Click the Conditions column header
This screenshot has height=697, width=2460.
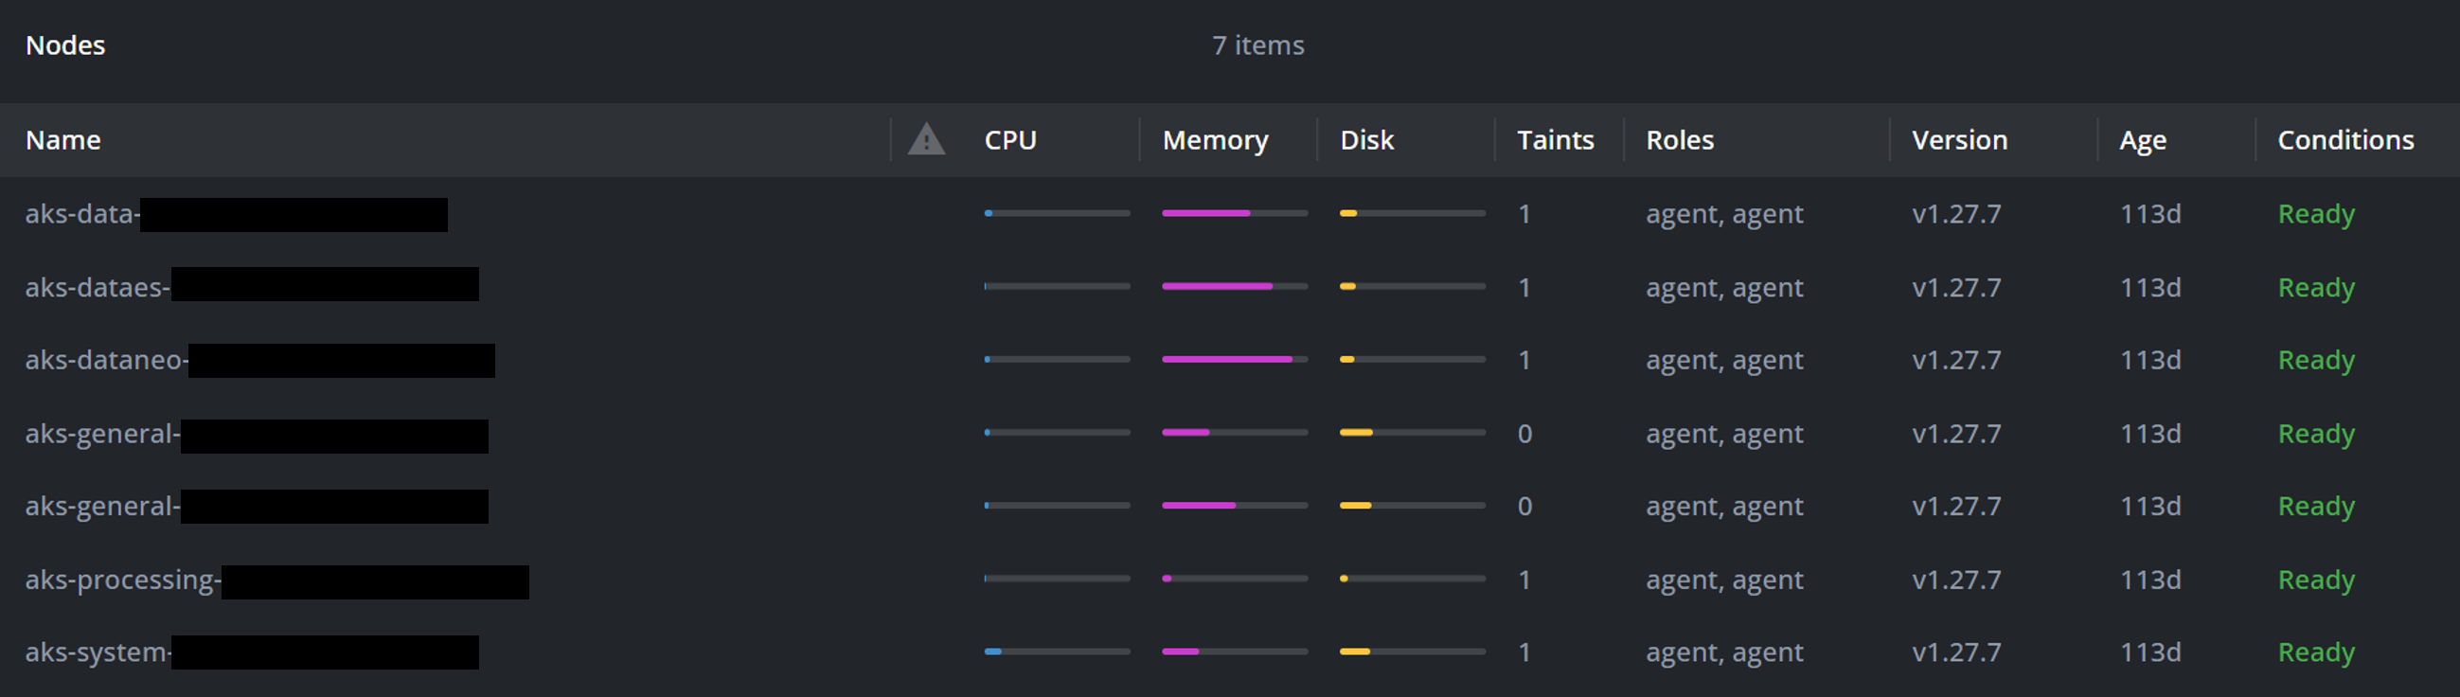(2345, 140)
